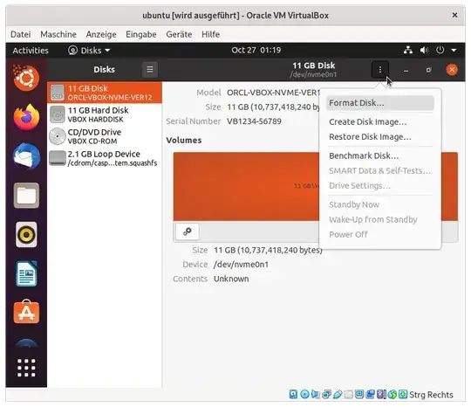
Task: Expand the system menu arrow in top bar
Action: [454, 51]
